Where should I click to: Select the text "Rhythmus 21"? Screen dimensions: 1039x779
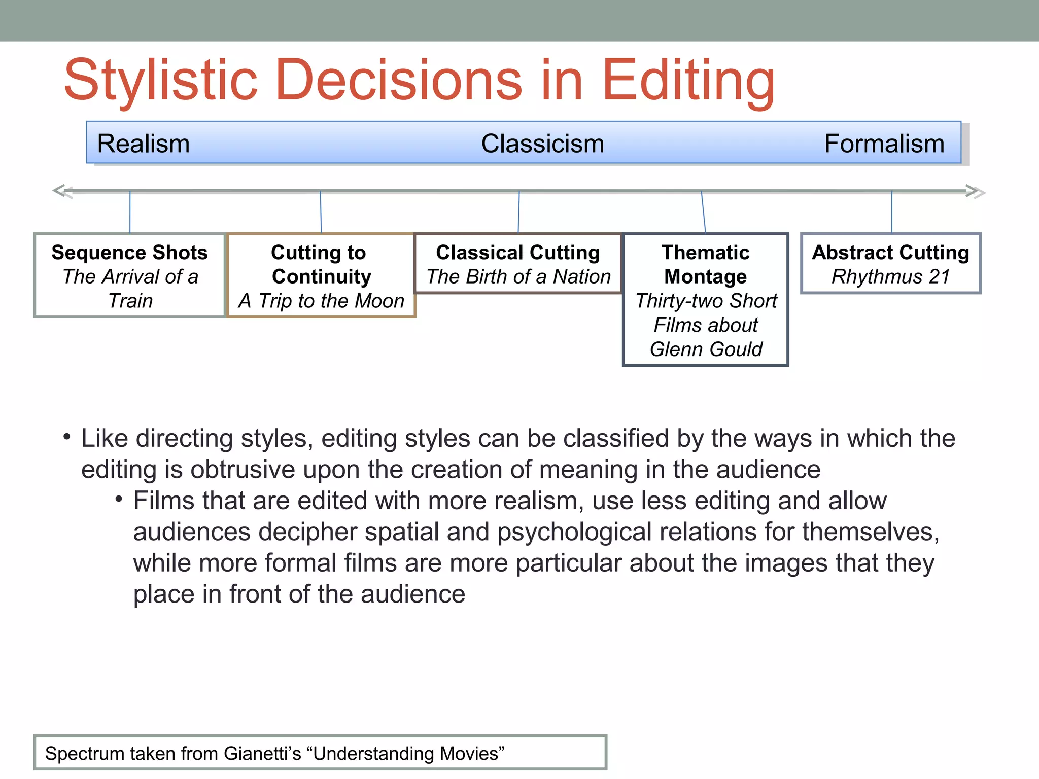pyautogui.click(x=891, y=276)
